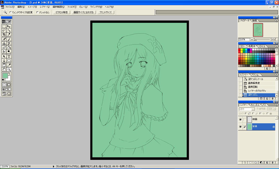Select the History Brush tool
This screenshot has height=169, width=279.
[9, 43]
